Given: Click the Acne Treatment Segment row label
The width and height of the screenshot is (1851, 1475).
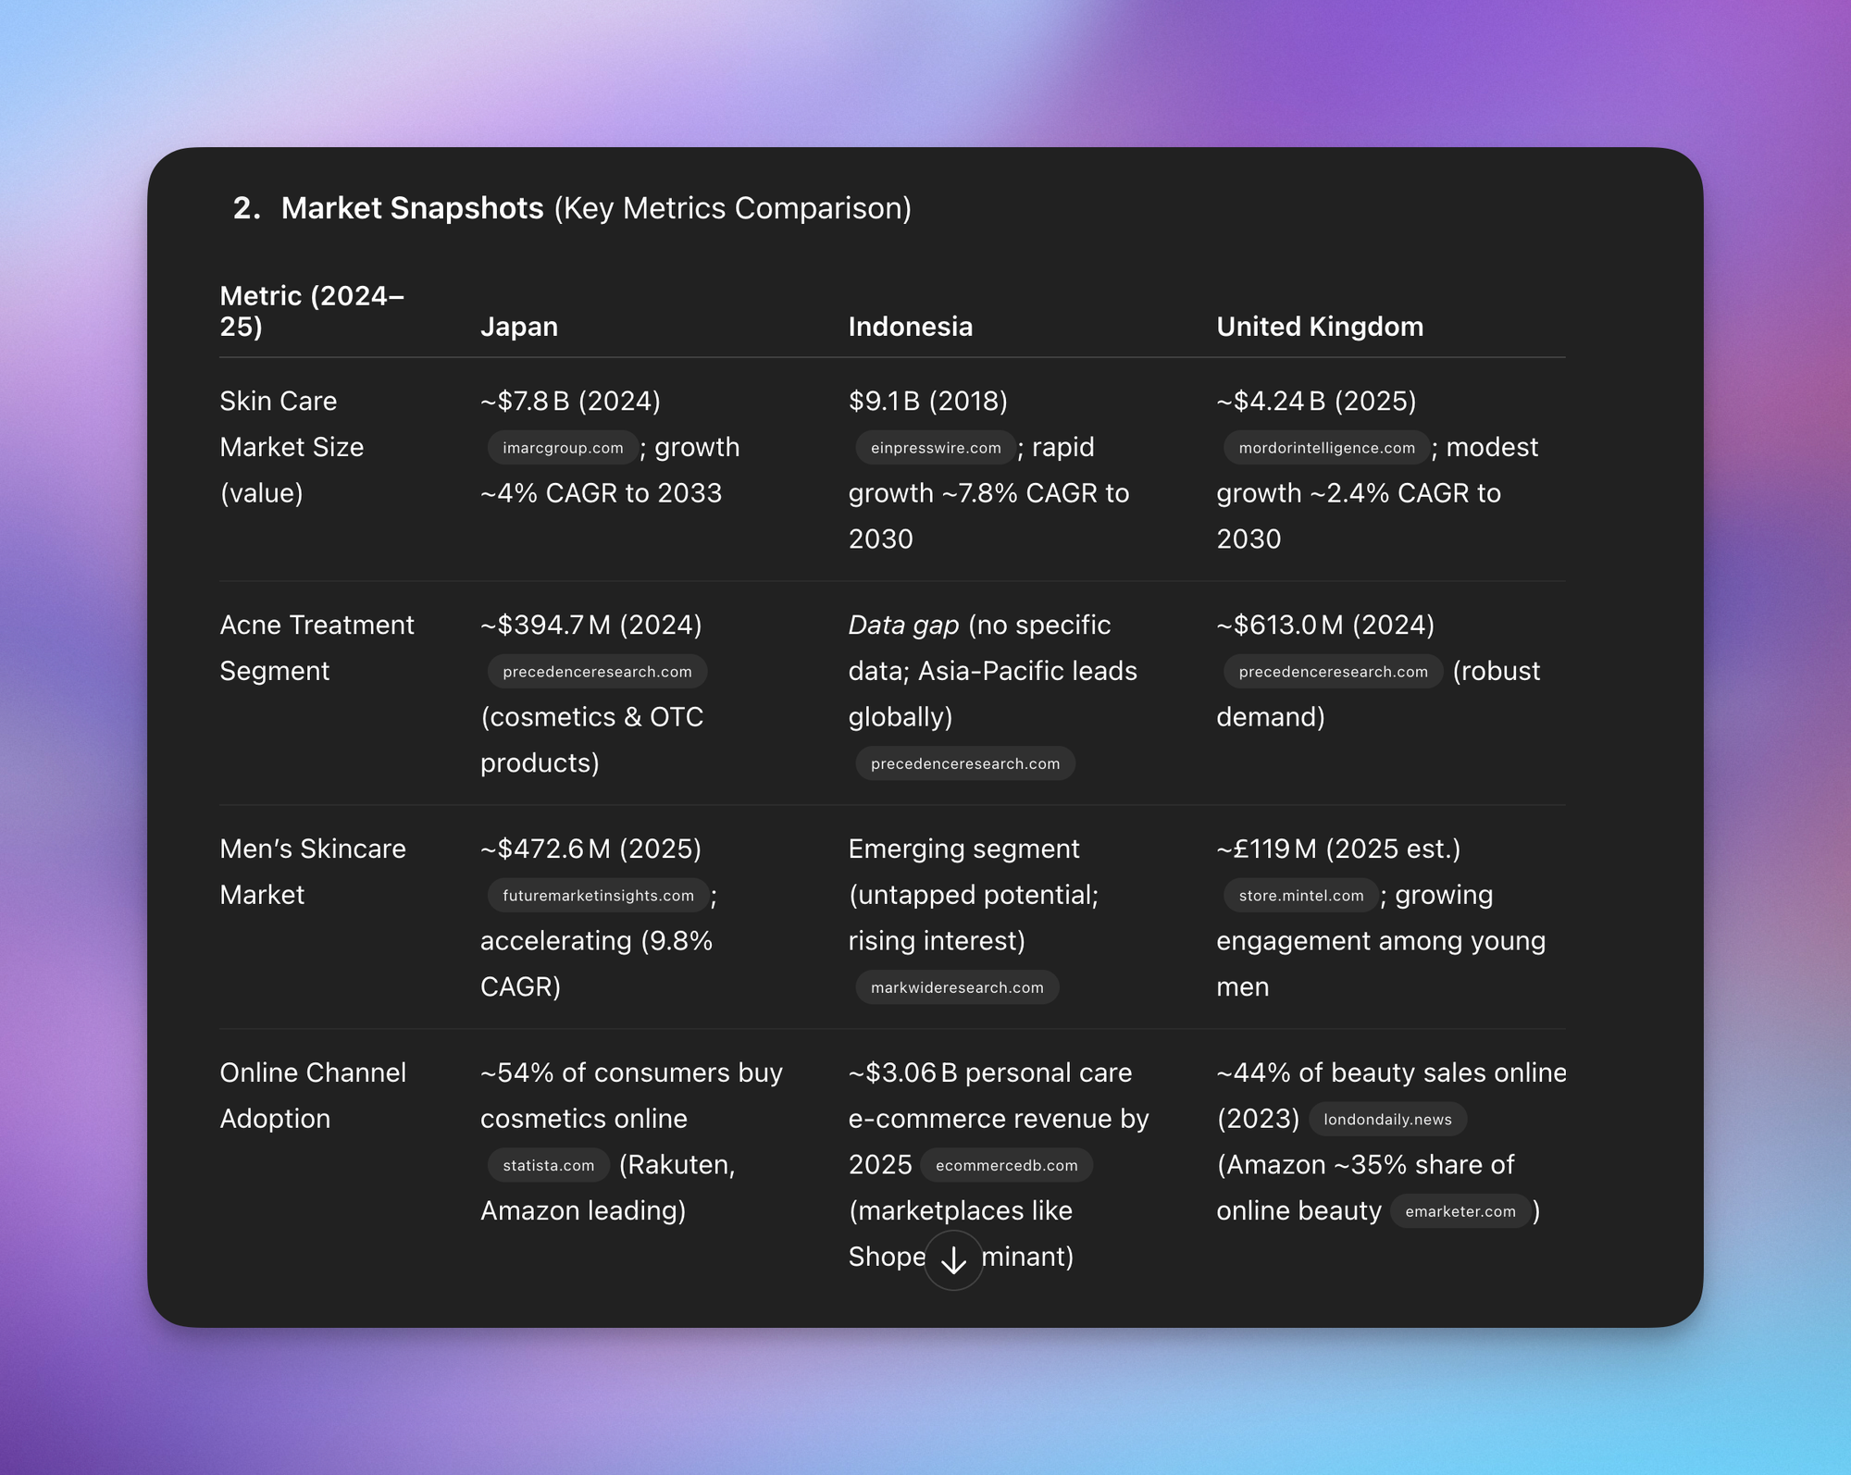Looking at the screenshot, I should point(317,648).
